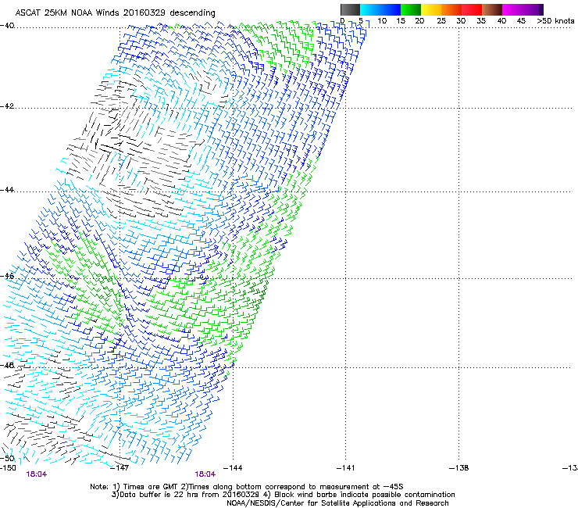Click the -50 latitude axis label
The width and height of the screenshot is (578, 508).
point(7,458)
